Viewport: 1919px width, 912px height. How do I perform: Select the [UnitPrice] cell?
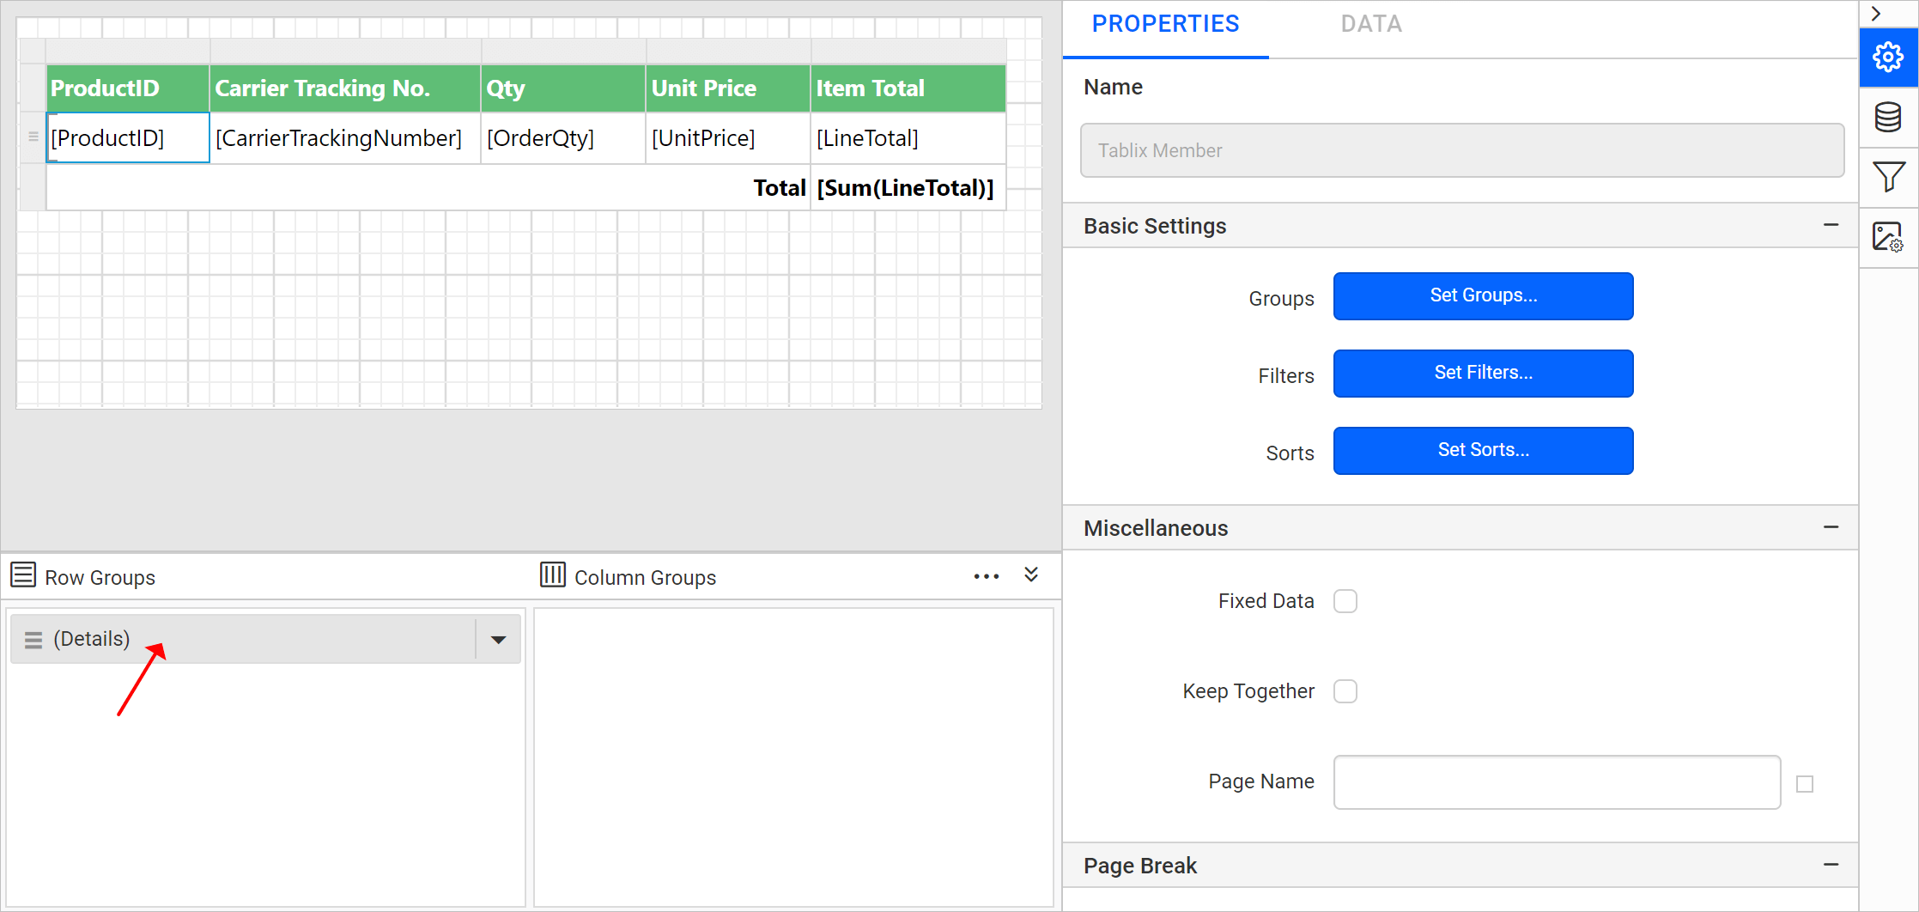[728, 137]
